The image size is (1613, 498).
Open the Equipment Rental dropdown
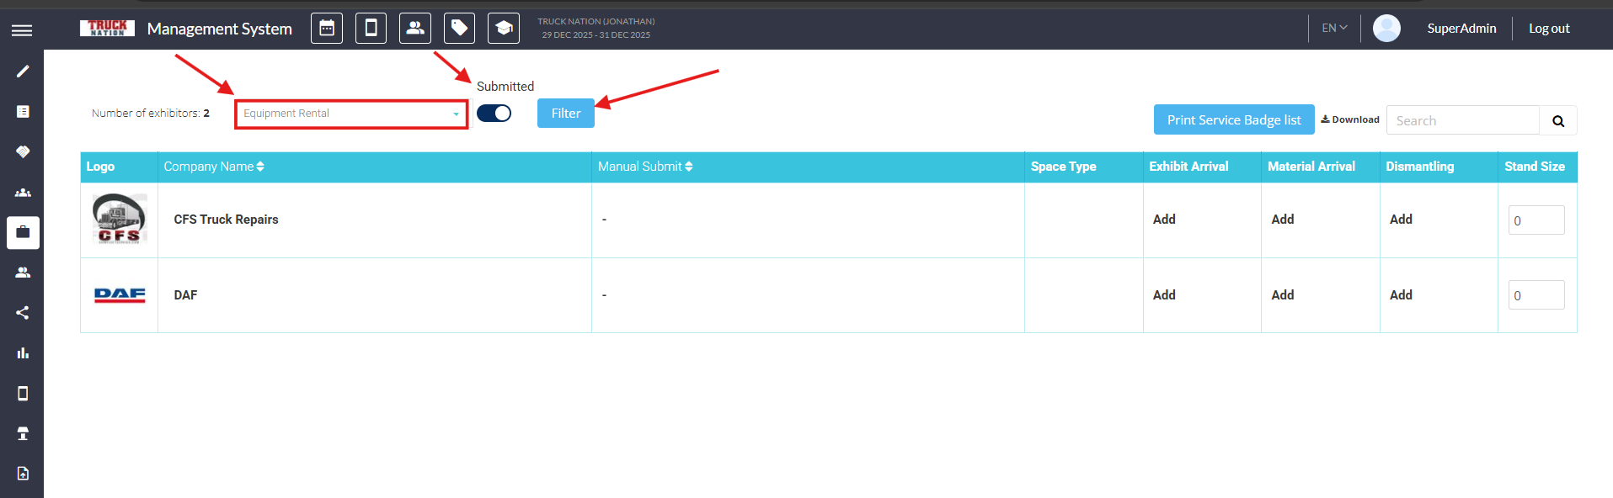tap(350, 114)
